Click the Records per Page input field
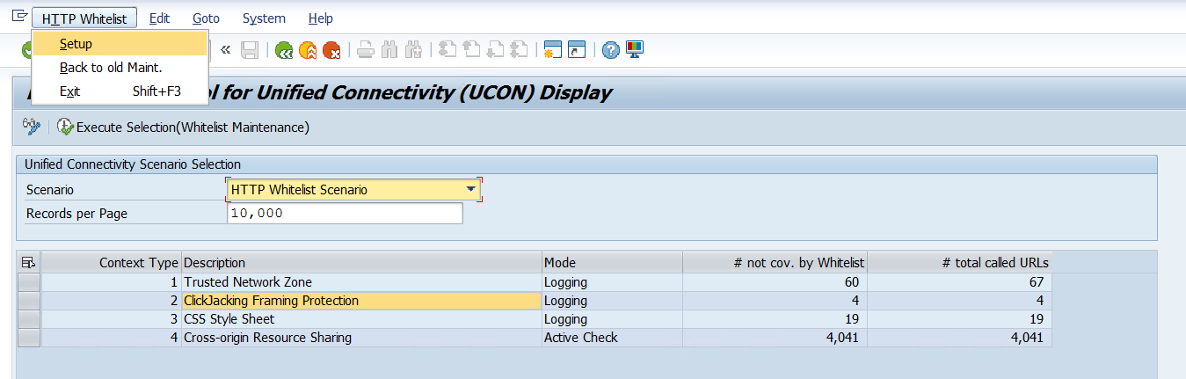Viewport: 1186px width, 379px height. pos(345,214)
